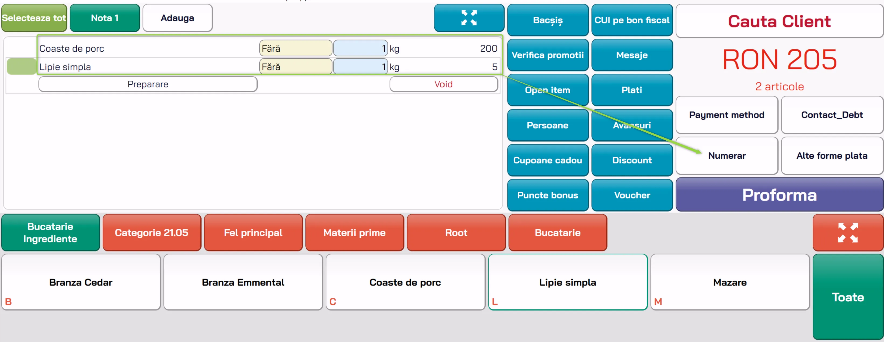Void the selected item
884x342 pixels.
click(x=444, y=84)
